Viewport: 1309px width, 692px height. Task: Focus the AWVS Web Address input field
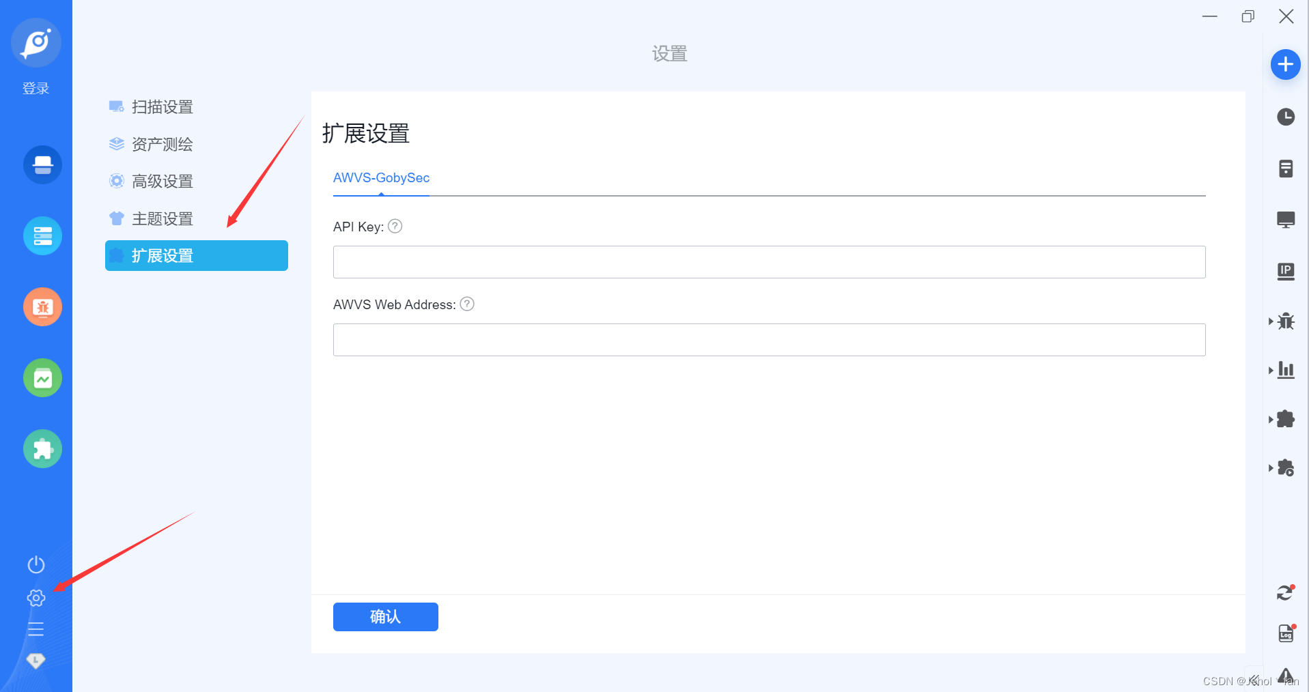pos(769,340)
